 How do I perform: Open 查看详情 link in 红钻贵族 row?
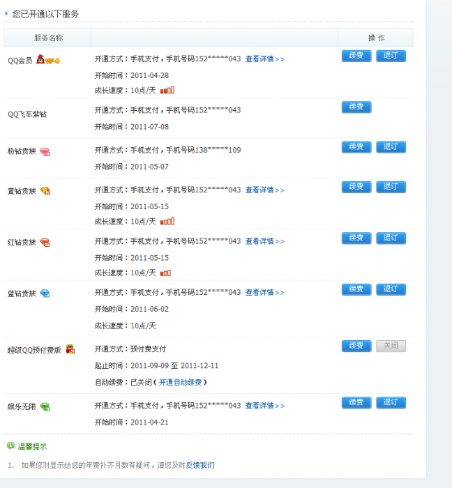click(265, 241)
